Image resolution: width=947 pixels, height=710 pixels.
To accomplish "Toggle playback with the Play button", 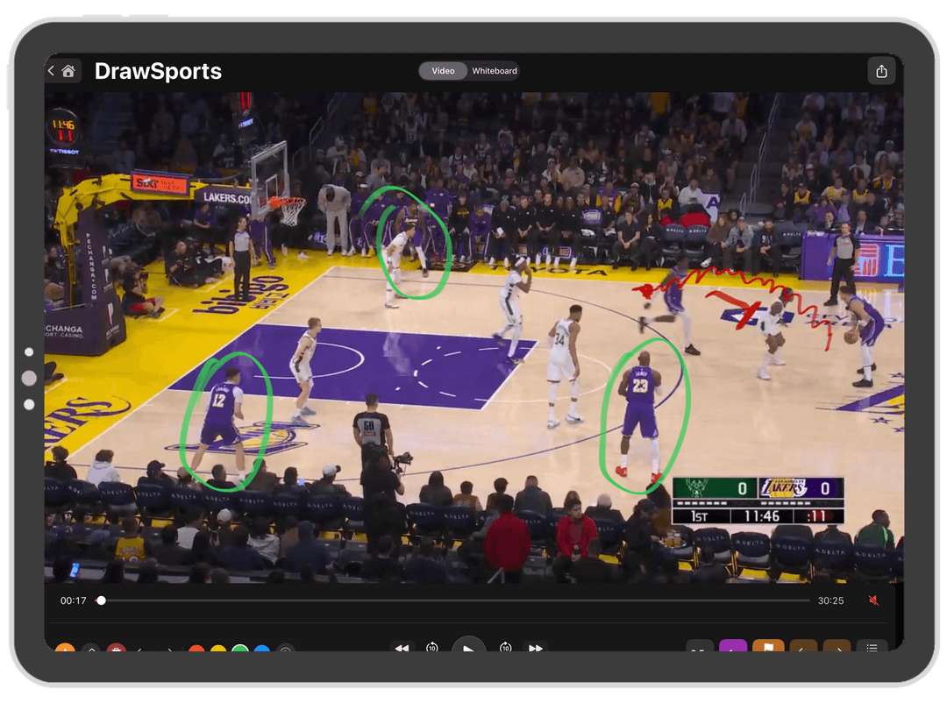I will 469,650.
